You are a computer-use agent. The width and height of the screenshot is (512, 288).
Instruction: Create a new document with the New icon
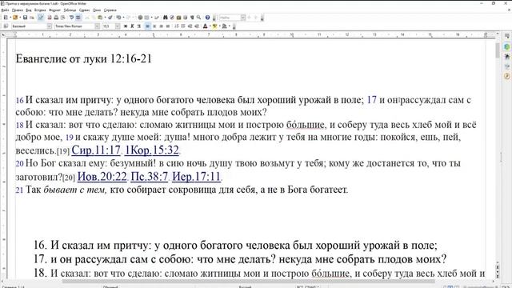[6, 18]
